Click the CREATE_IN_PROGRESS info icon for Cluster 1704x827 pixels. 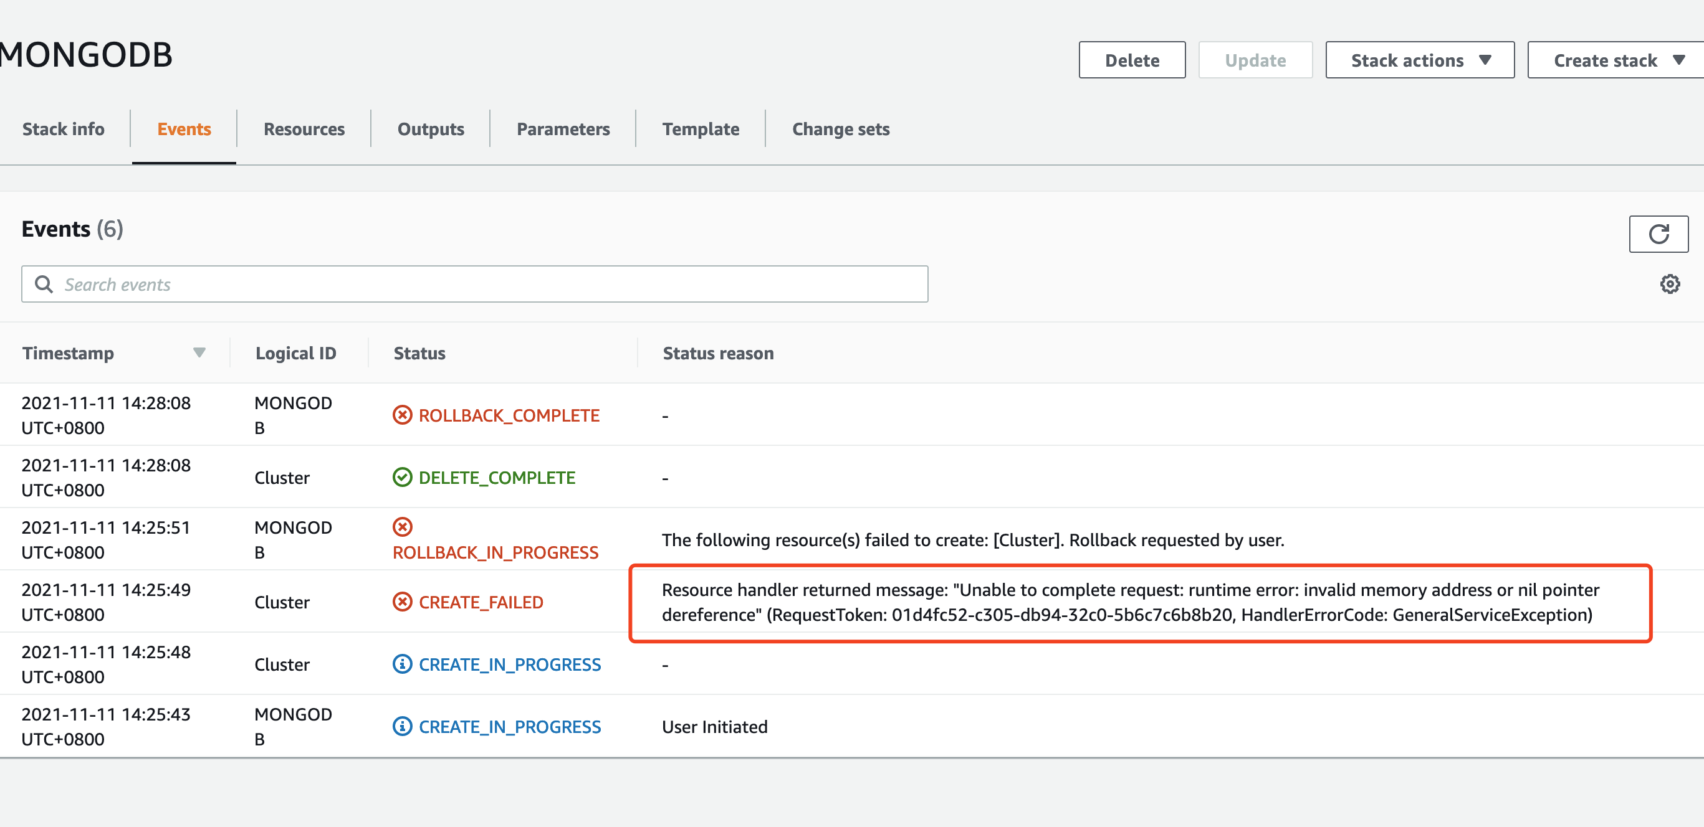tap(403, 664)
